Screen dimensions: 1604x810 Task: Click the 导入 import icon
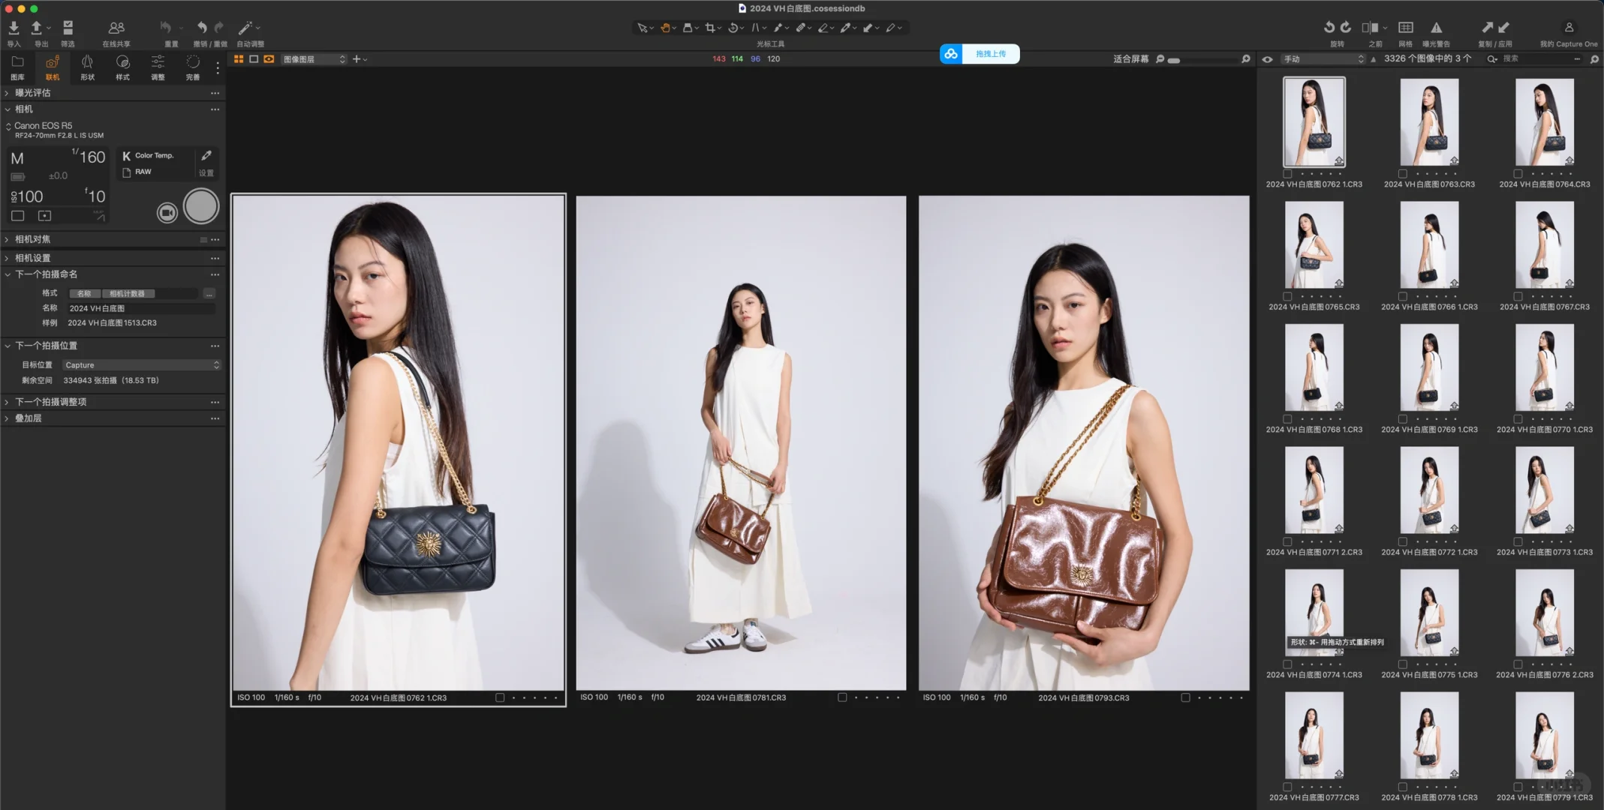(14, 28)
